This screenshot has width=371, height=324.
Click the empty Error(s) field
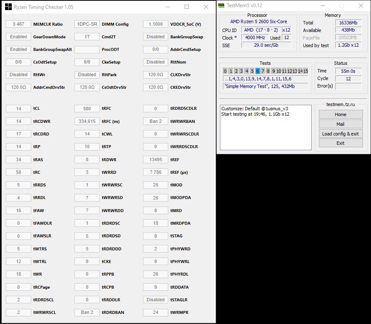click(x=348, y=86)
